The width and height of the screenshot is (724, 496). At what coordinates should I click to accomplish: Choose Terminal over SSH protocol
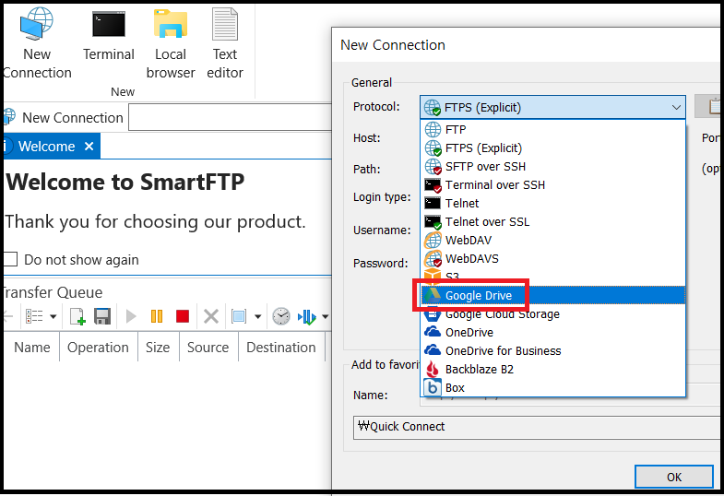(x=552, y=185)
